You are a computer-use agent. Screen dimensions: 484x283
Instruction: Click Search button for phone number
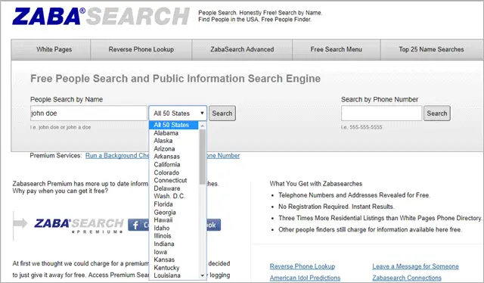pyautogui.click(x=437, y=113)
